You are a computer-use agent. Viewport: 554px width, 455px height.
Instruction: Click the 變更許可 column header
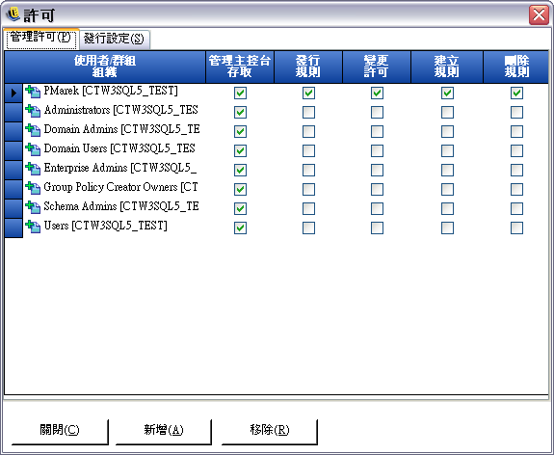377,67
